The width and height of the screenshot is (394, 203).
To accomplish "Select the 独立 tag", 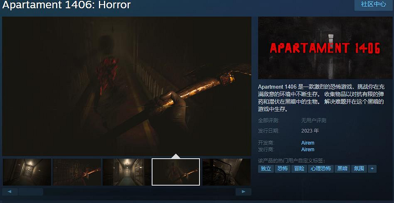I will (x=266, y=169).
